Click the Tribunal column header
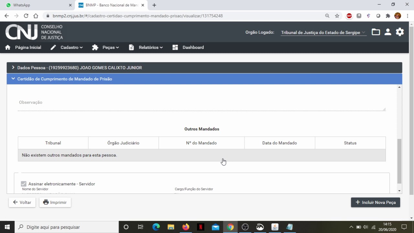414x233 pixels. (53, 143)
